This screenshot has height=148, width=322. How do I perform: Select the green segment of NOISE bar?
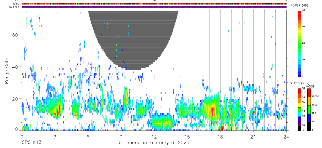[x=309, y=110]
